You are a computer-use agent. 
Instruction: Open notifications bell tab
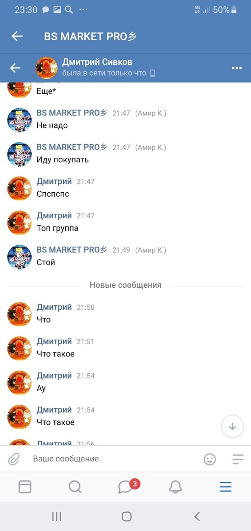176,487
